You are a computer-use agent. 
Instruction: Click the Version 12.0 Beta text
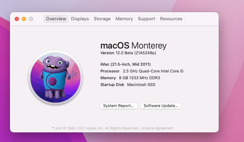click(x=128, y=53)
